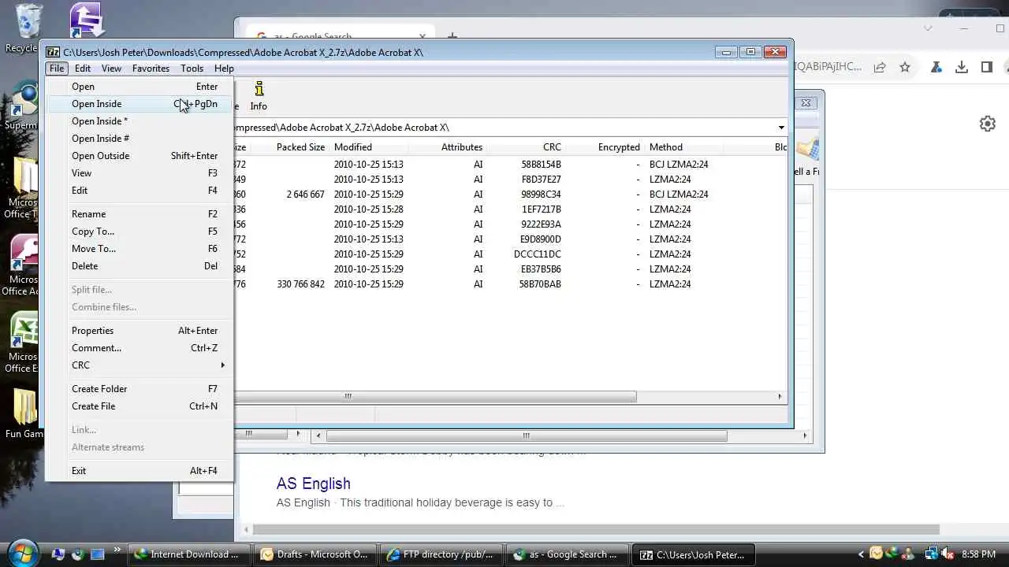
Task: Open the Tools menu
Action: pos(192,69)
